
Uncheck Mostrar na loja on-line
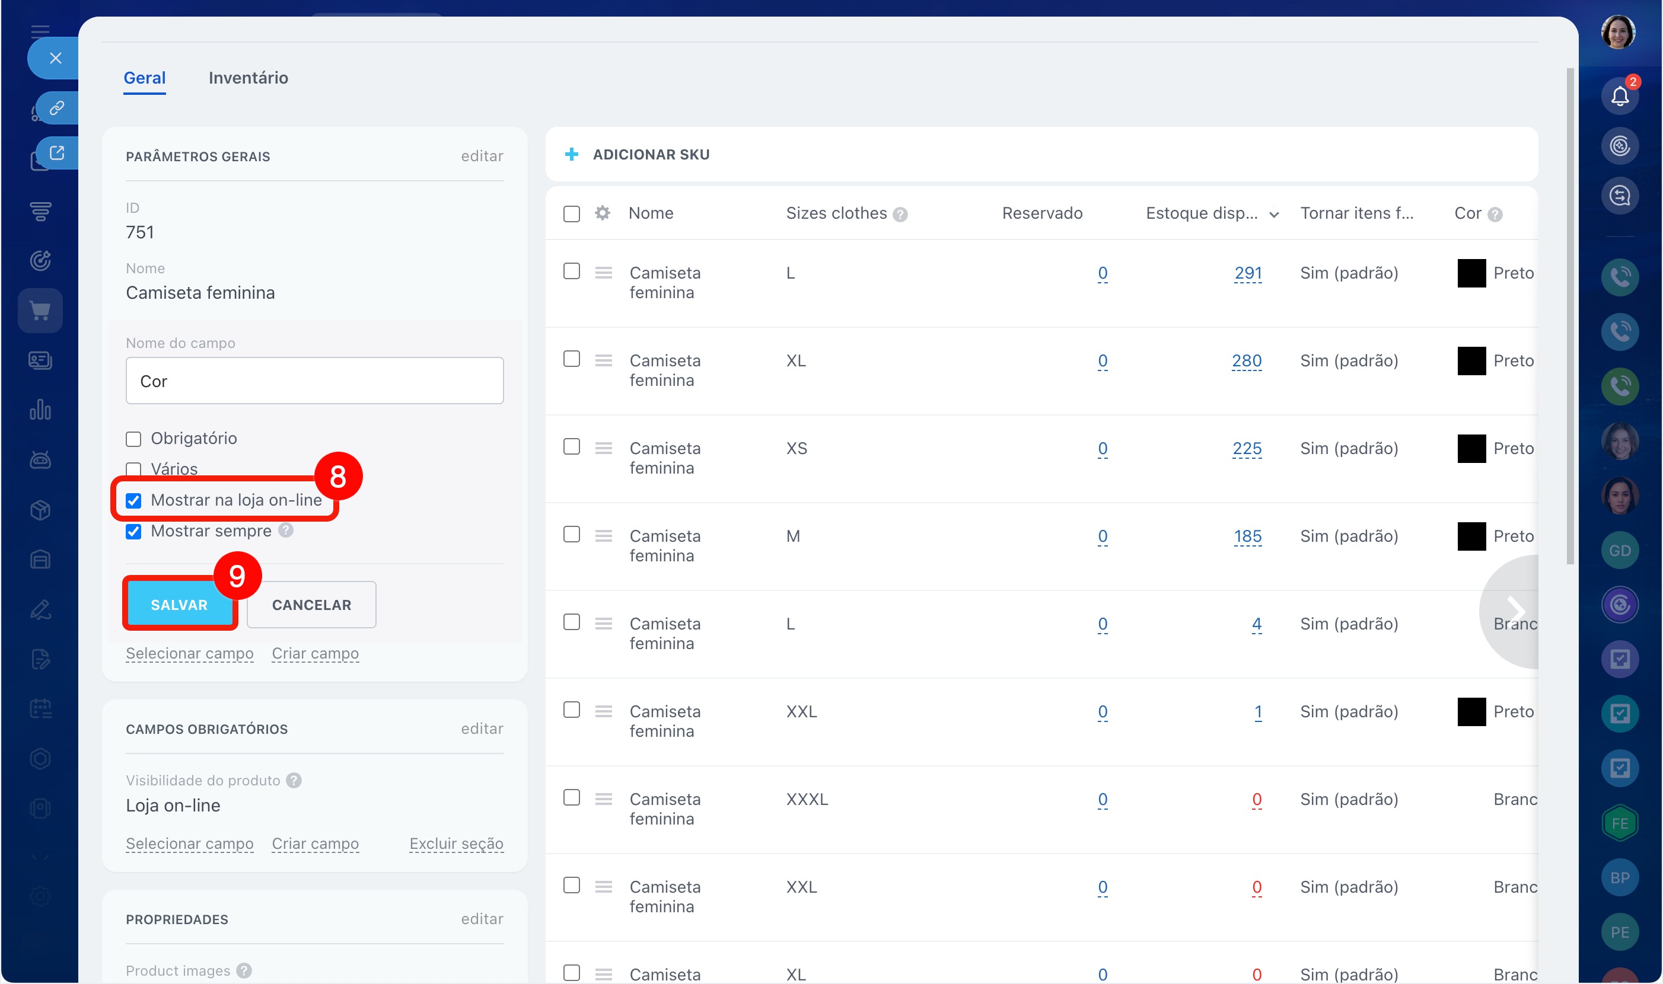[x=133, y=501]
